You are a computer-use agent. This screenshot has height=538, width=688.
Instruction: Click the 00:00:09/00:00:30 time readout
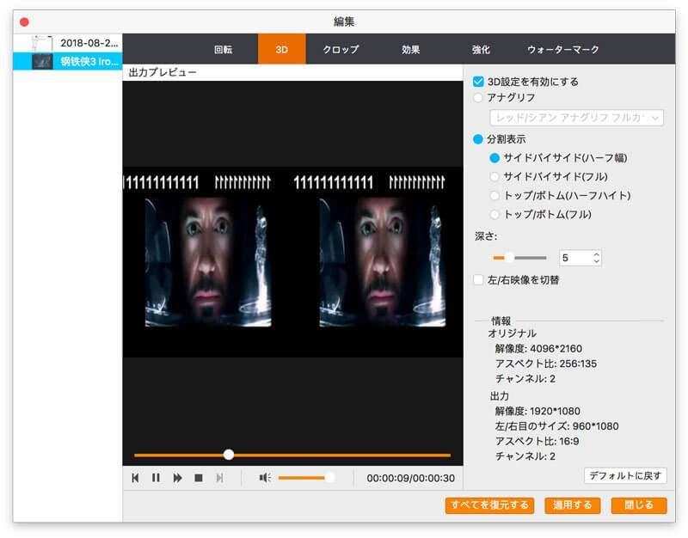tap(411, 478)
